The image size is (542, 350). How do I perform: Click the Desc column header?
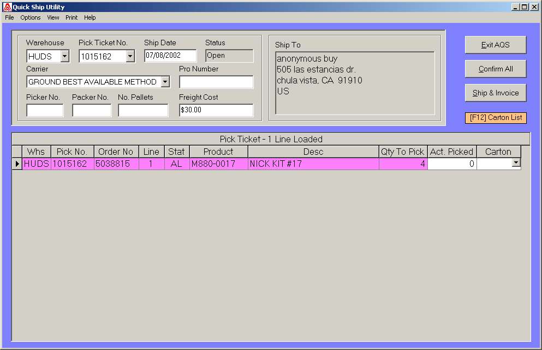(x=313, y=152)
